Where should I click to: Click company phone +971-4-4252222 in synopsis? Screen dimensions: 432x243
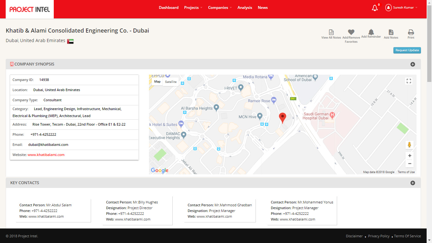[x=43, y=134]
